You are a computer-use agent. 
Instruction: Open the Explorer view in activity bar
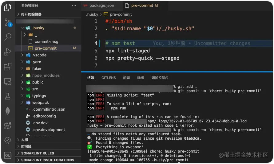point(7,7)
